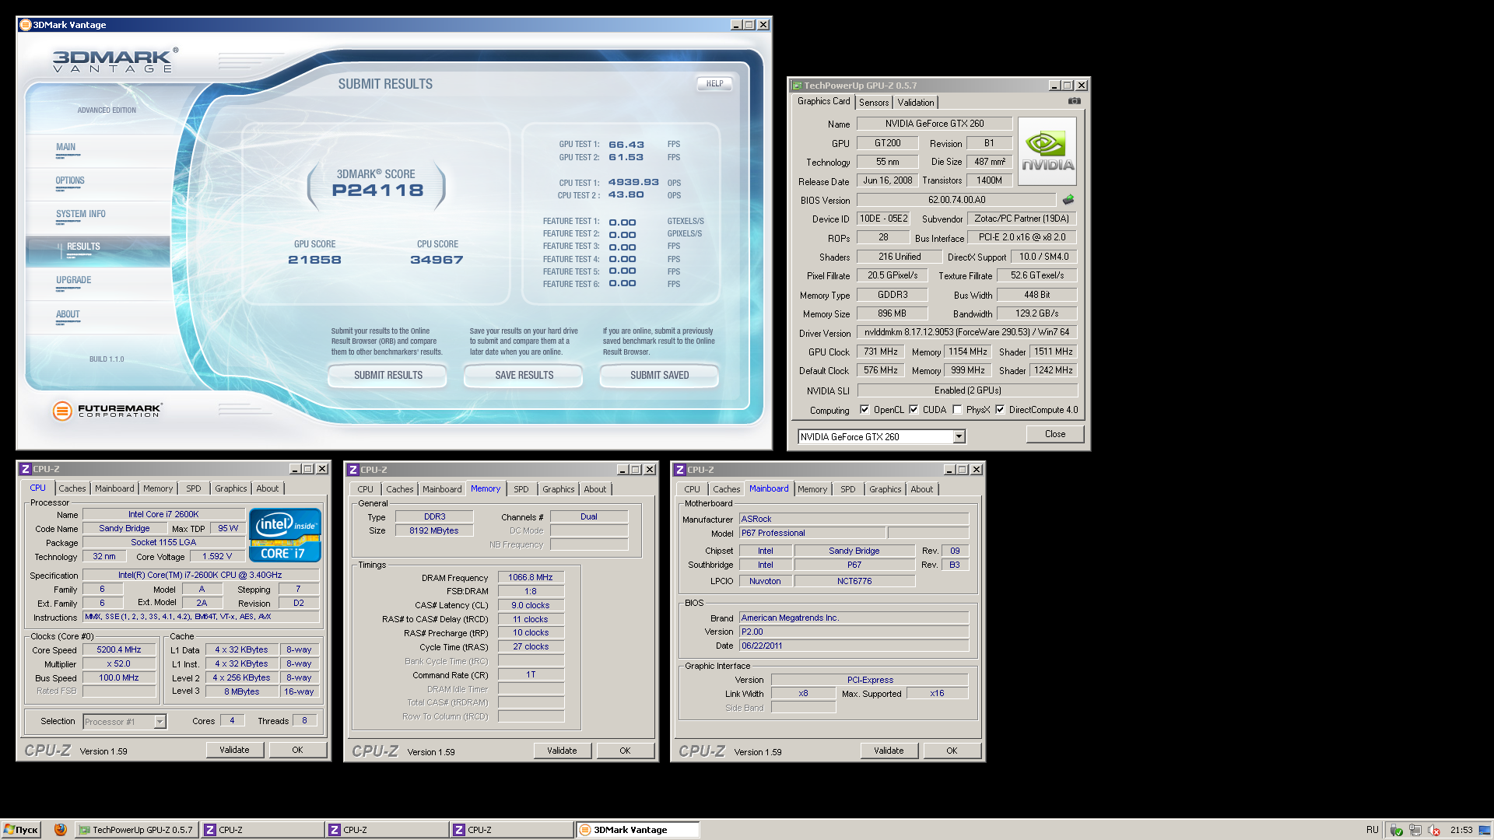Click the SUBMIT SAVED button

[x=659, y=376]
